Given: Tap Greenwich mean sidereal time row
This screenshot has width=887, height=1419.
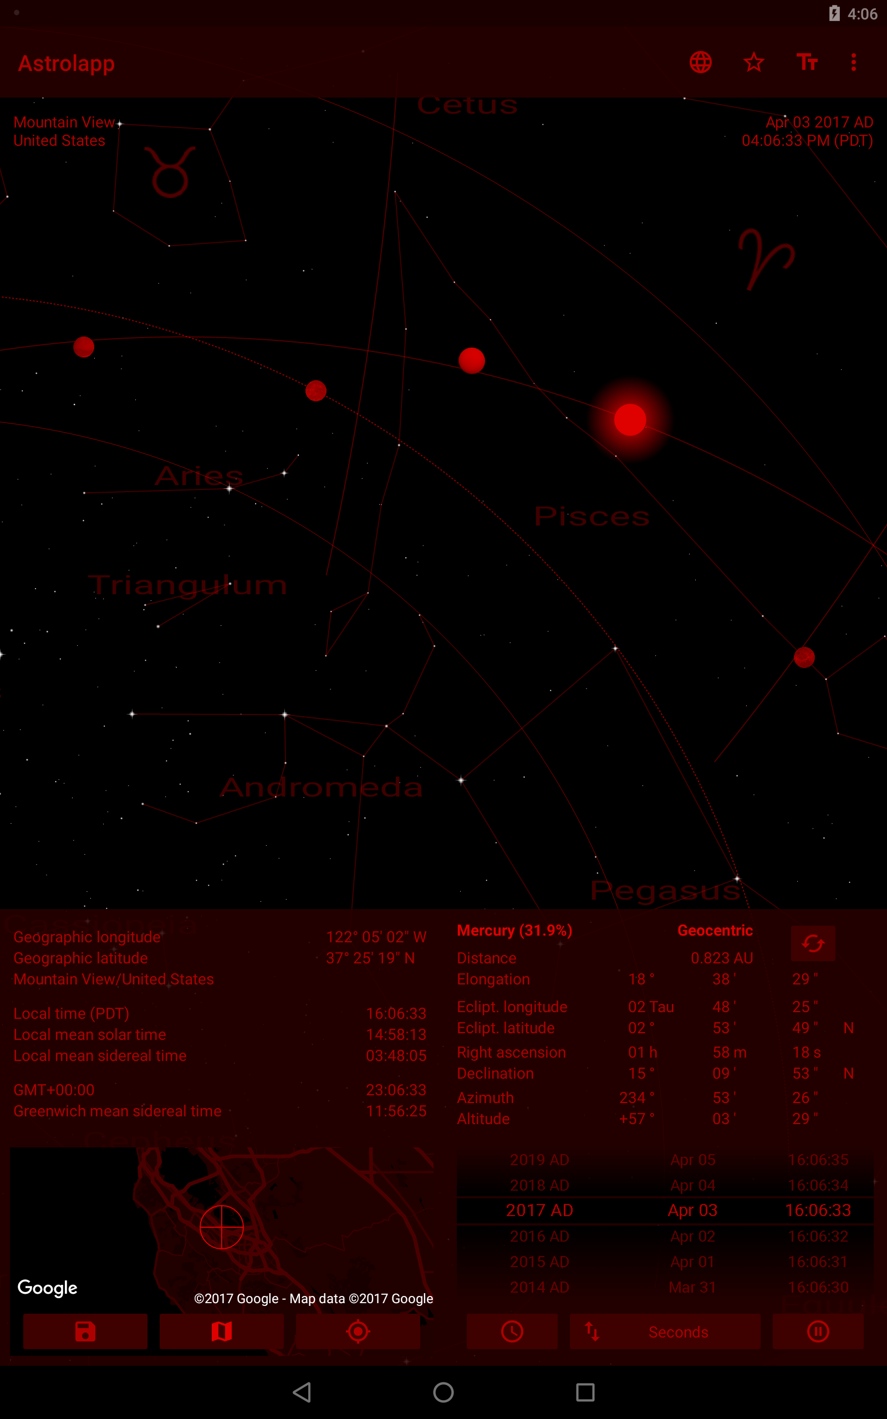Looking at the screenshot, I should pyautogui.click(x=220, y=1111).
